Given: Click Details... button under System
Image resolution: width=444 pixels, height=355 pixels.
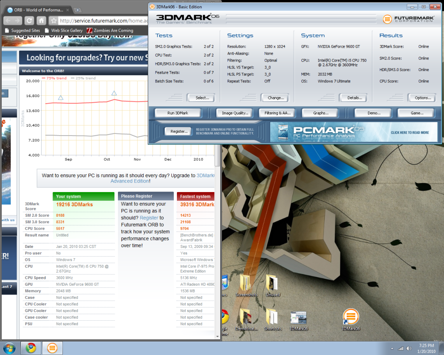Looking at the screenshot, I should pos(353,98).
